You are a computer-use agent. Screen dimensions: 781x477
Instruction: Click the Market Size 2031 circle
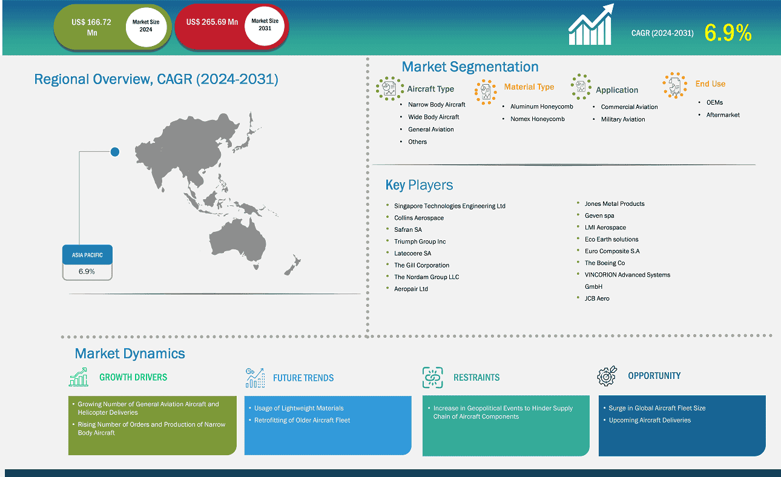pyautogui.click(x=264, y=25)
